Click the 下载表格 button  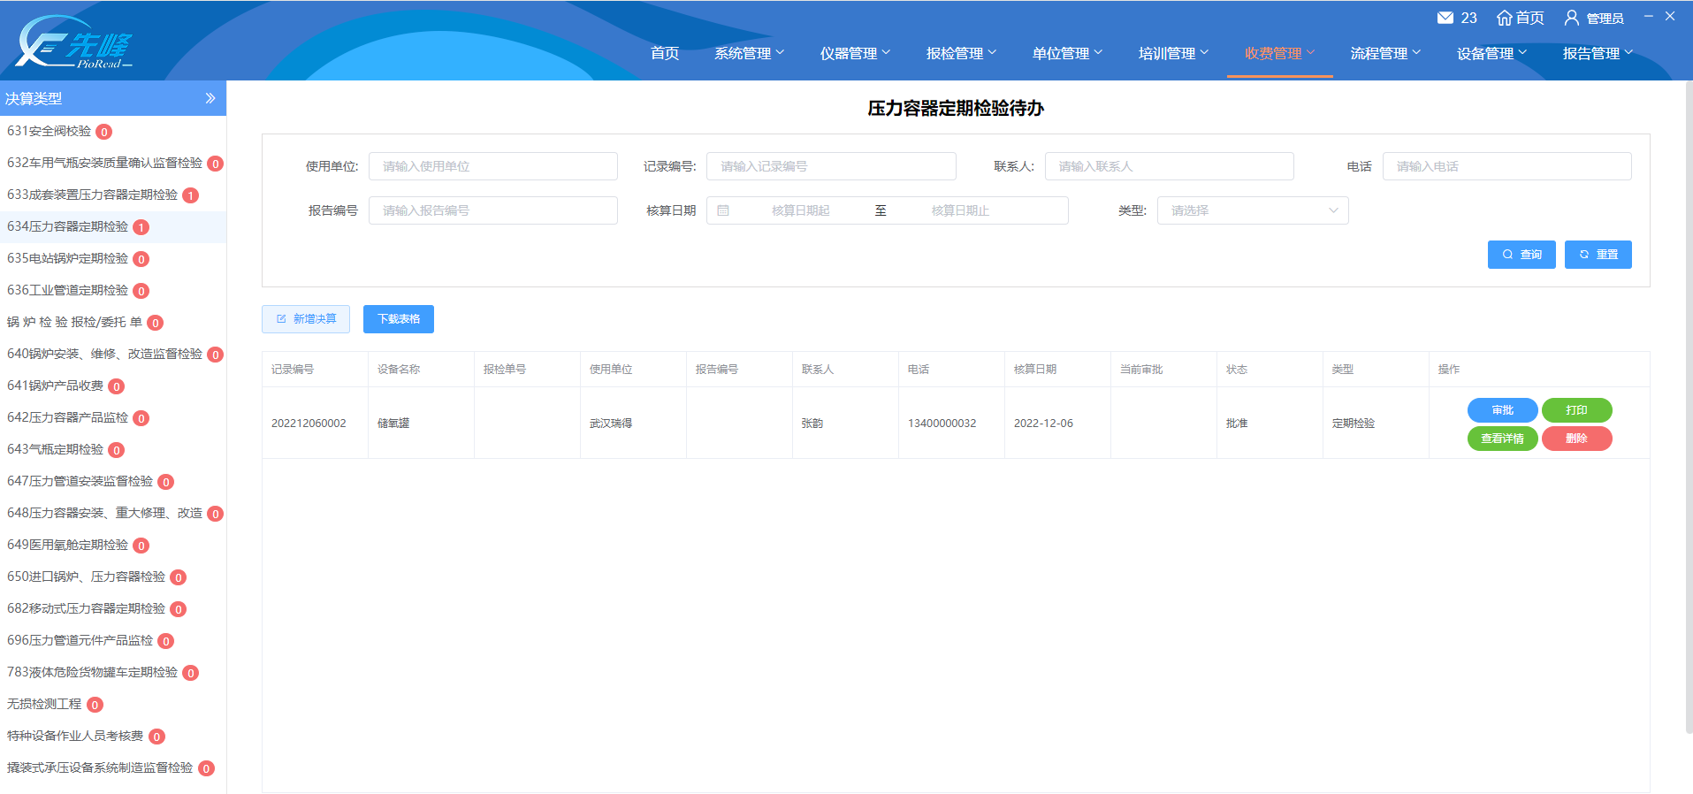(x=399, y=319)
